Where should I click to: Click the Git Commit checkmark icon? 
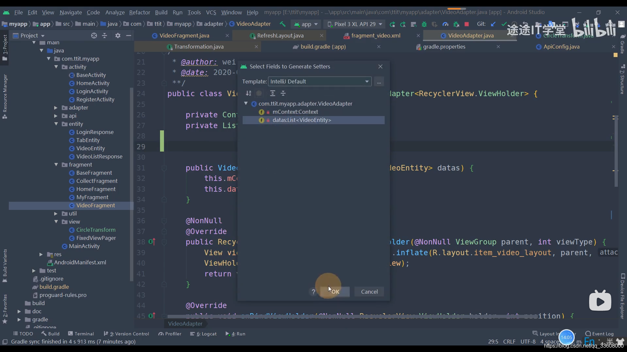tap(504, 24)
